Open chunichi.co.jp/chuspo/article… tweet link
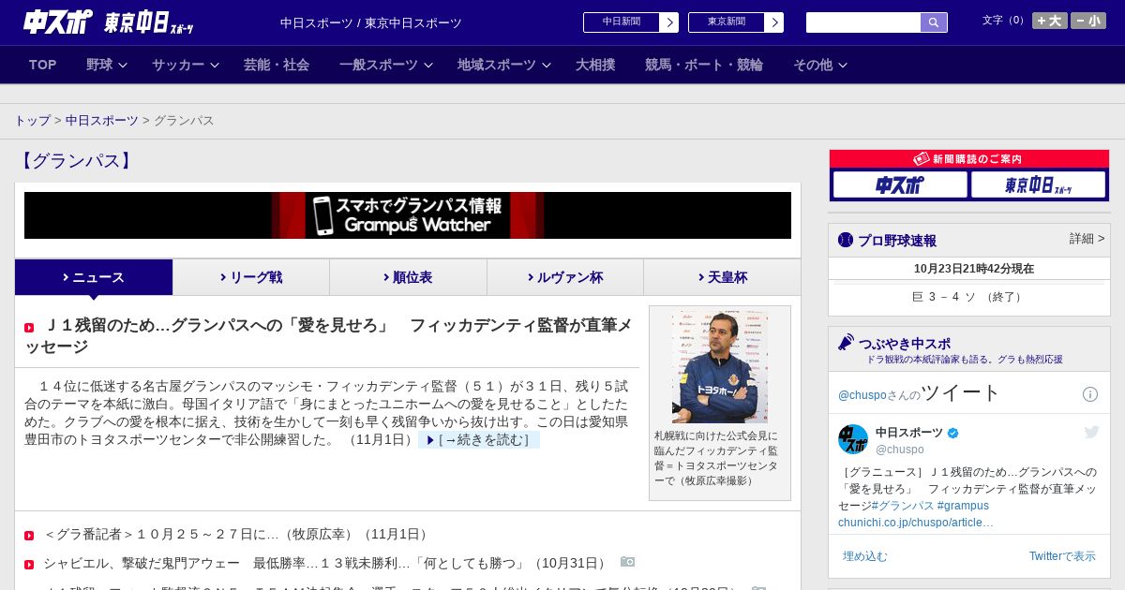The width and height of the screenshot is (1125, 590). [x=916, y=522]
